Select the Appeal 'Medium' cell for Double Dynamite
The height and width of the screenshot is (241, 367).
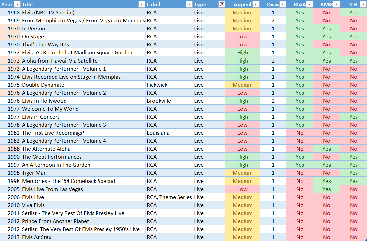pos(243,85)
